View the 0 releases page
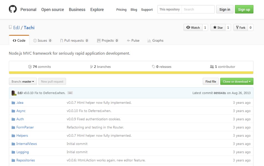 [x=162, y=67]
